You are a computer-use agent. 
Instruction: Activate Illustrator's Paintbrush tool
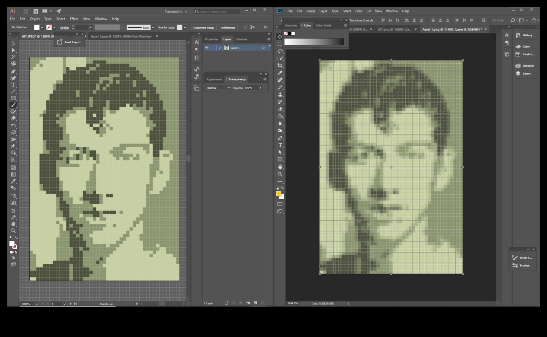pos(13,105)
